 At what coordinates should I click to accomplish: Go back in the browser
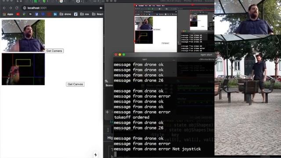coord(4,8)
